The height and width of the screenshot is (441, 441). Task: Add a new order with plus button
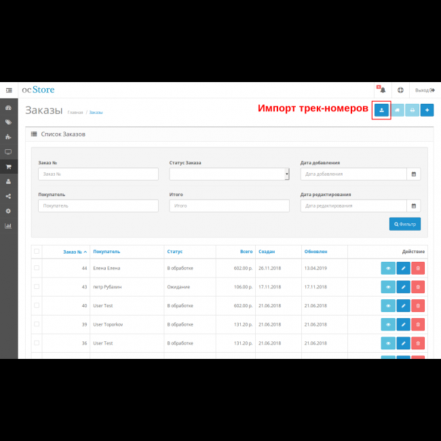click(x=427, y=110)
